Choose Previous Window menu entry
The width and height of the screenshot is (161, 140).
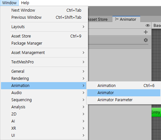[x=44, y=17]
